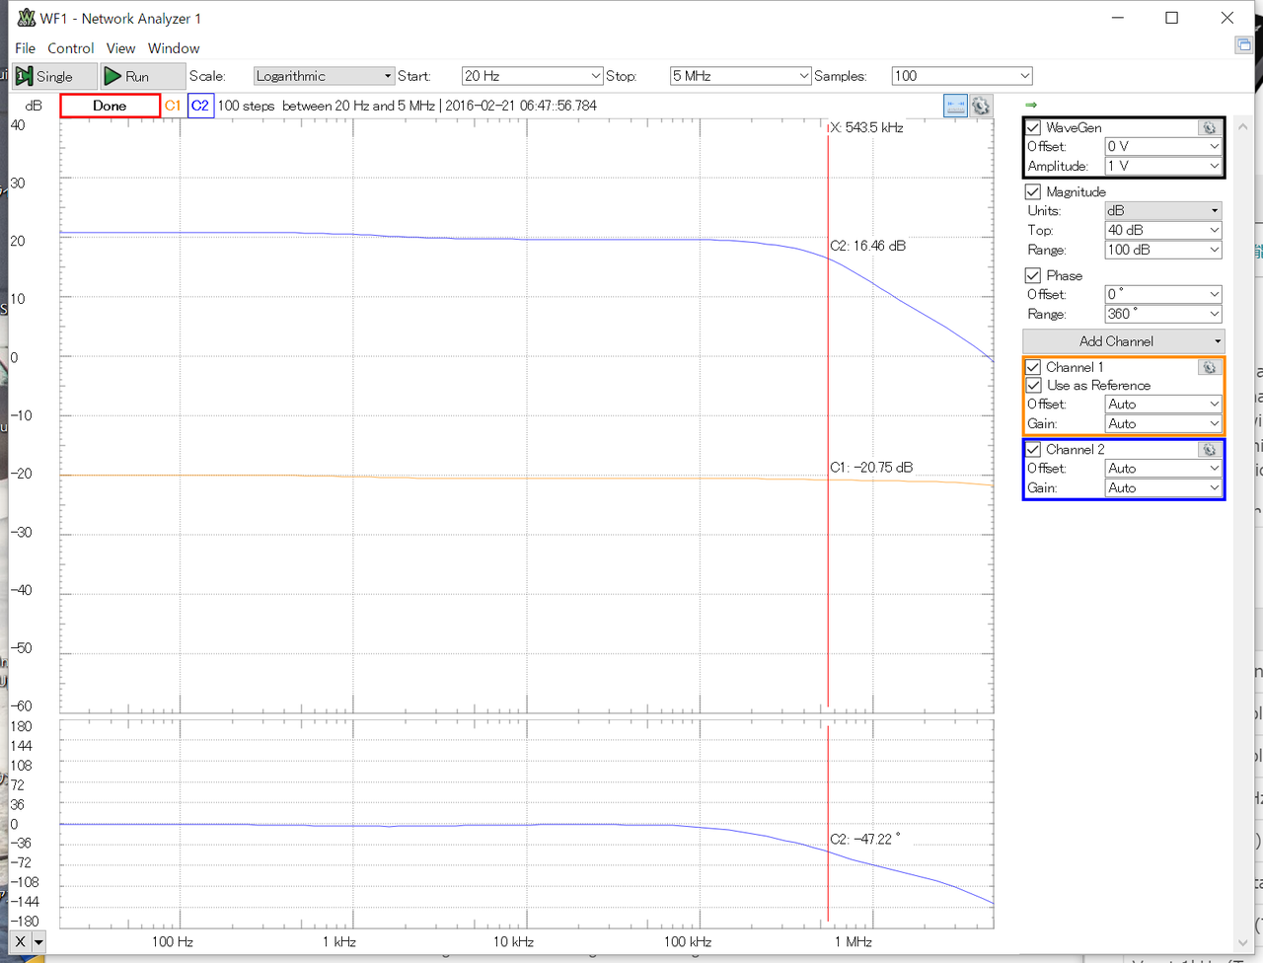1263x963 pixels.
Task: Toggle the cursor measurement icon above the plot
Action: [x=955, y=106]
